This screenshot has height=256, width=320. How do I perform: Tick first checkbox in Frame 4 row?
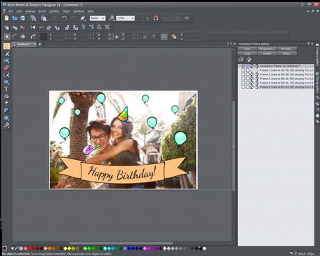pos(243,83)
